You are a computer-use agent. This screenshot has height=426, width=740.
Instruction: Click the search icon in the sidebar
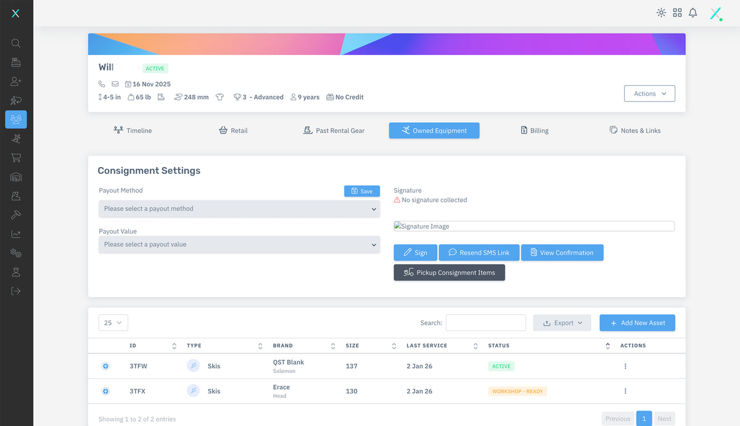point(16,43)
